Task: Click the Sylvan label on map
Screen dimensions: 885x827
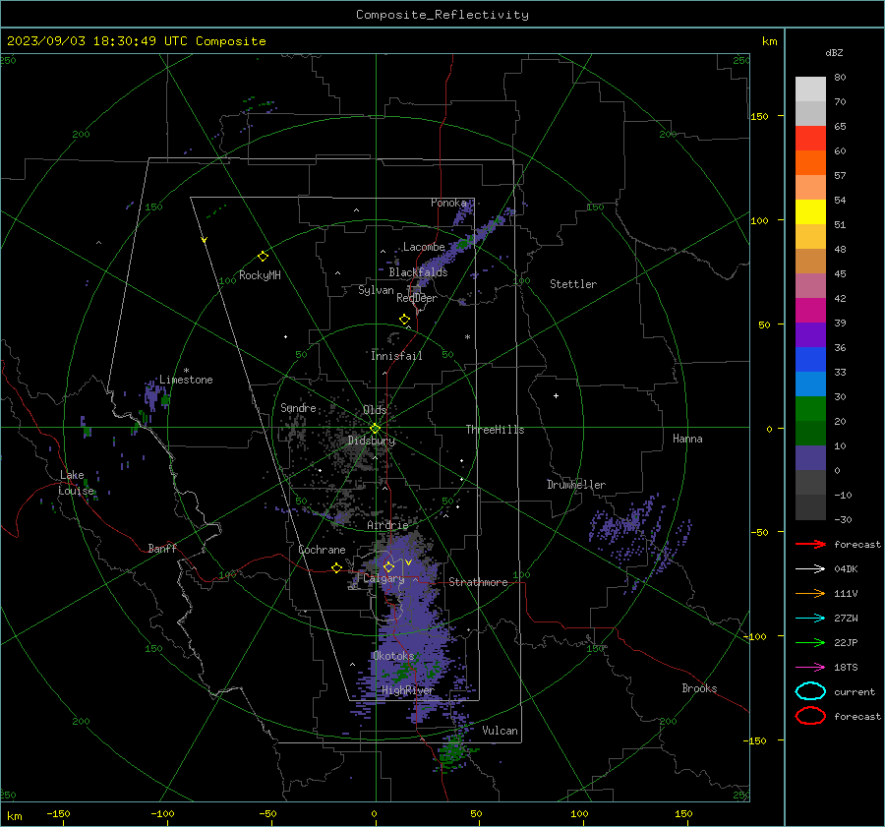Action: pos(376,290)
